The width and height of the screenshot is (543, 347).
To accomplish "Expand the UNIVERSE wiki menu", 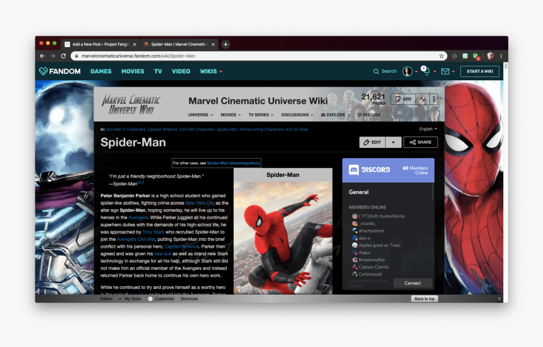I will tap(200, 115).
